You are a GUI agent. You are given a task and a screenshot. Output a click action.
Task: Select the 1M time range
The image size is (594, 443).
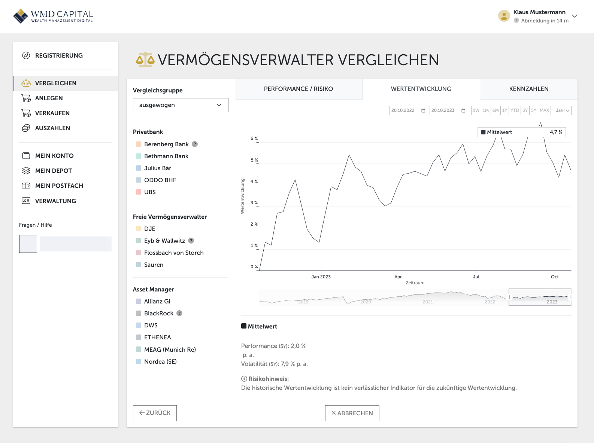tap(486, 110)
